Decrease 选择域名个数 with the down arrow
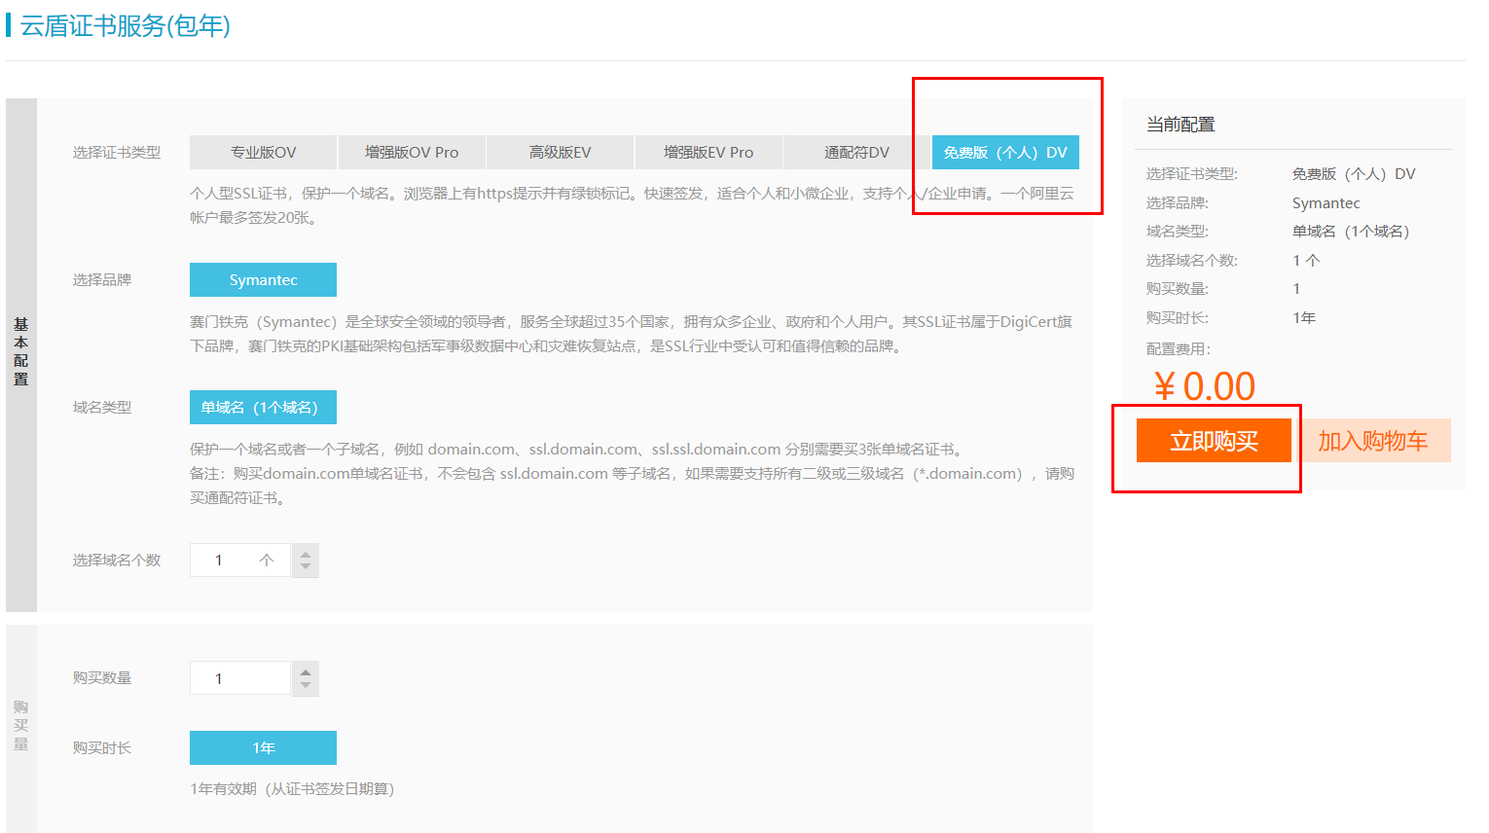 tap(306, 567)
